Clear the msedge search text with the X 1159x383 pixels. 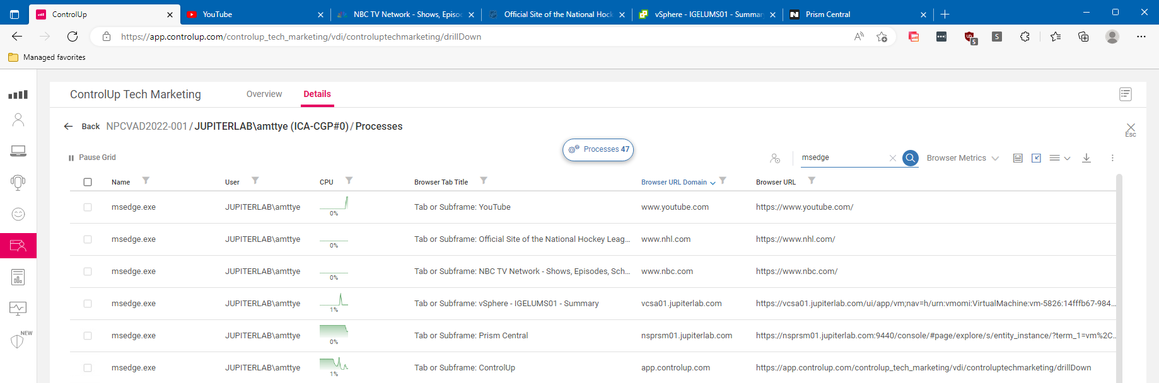click(893, 158)
